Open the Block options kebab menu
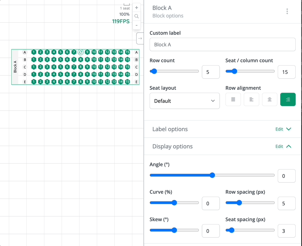The width and height of the screenshot is (302, 246). [287, 11]
